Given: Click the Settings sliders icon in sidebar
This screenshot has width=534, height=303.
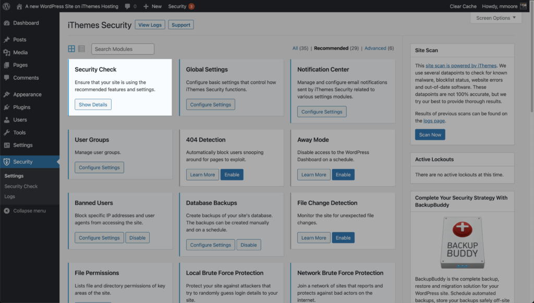Looking at the screenshot, I should tap(6, 145).
